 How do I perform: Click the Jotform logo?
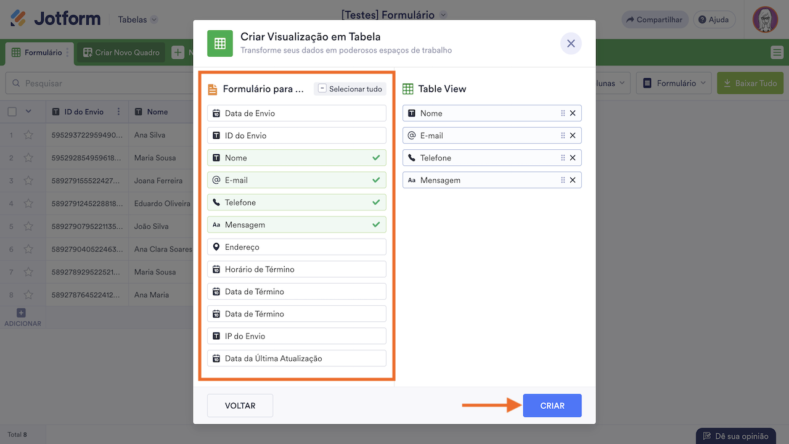click(x=55, y=19)
